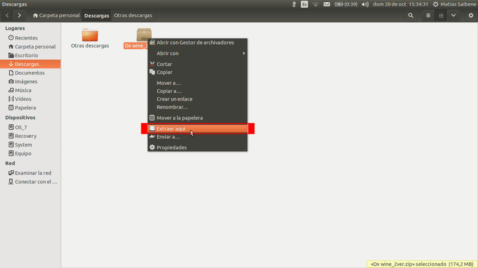The width and height of the screenshot is (478, 268).
Task: Choose Mover a… from context menu
Action: point(197,83)
